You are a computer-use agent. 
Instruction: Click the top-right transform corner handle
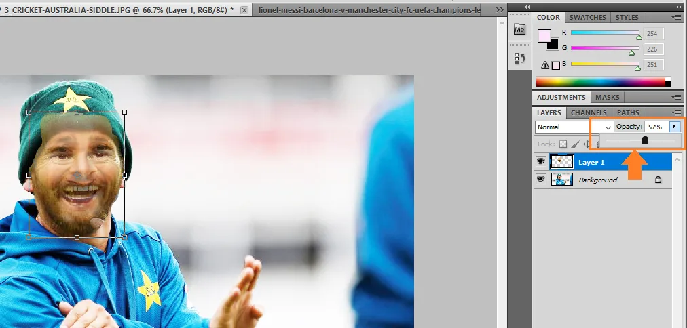point(124,112)
